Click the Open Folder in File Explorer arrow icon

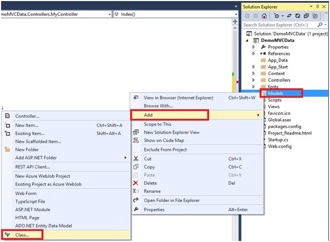(136, 200)
